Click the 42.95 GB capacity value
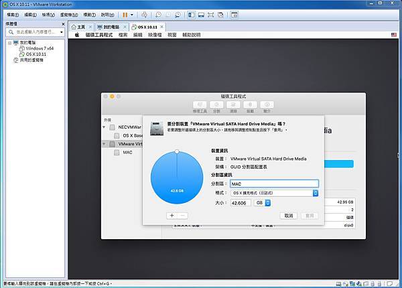The width and height of the screenshot is (402, 288). click(345, 202)
